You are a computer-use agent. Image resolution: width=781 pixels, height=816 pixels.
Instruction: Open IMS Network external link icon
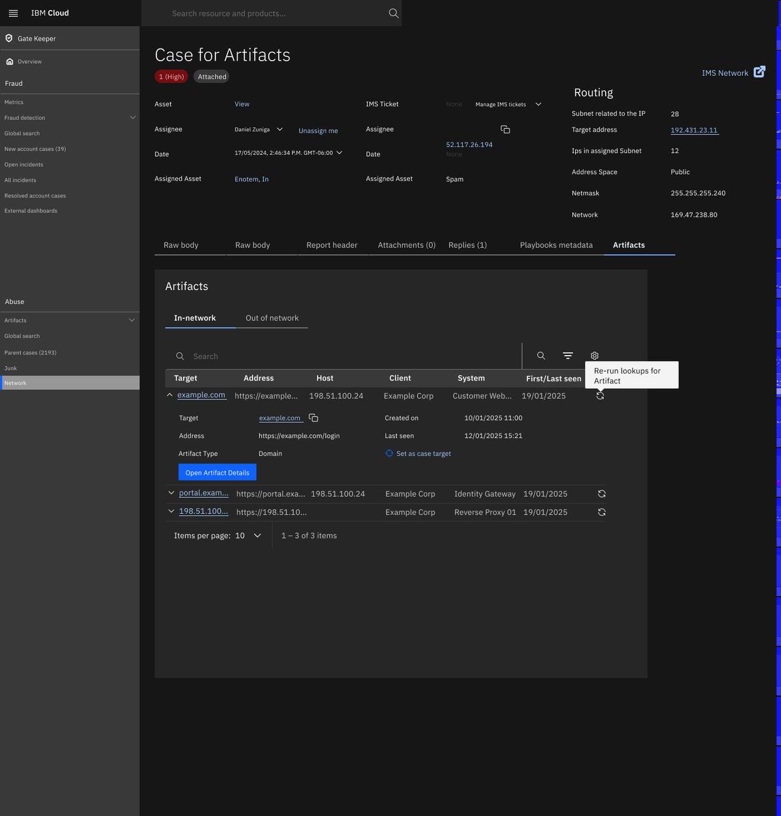[x=759, y=72]
